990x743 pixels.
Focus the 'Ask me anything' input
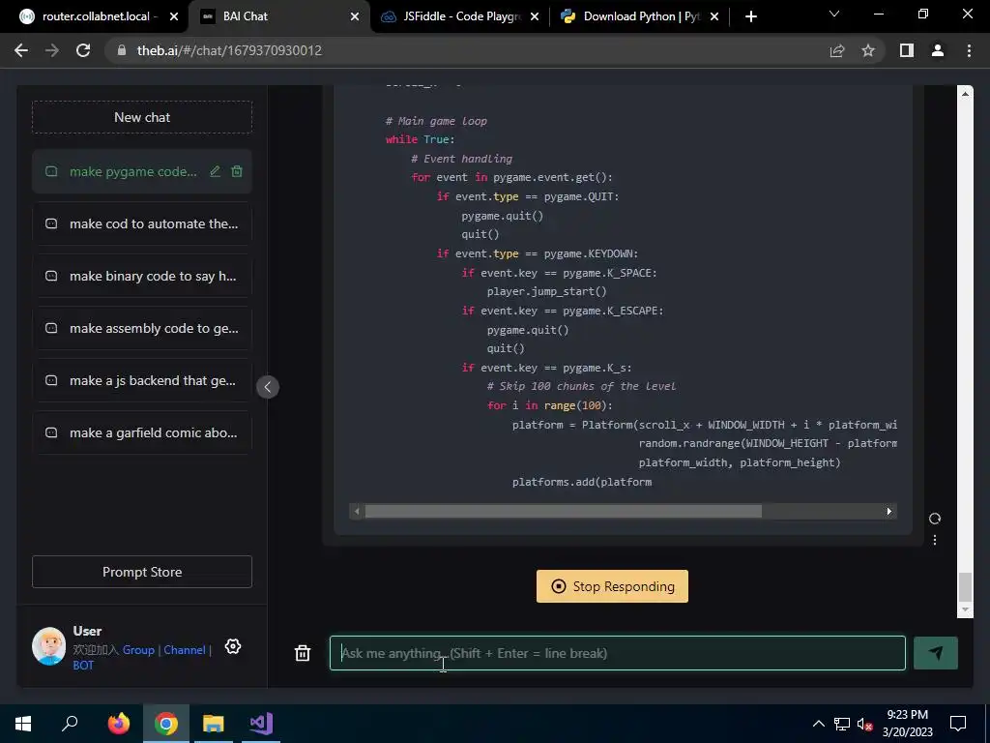pos(618,653)
